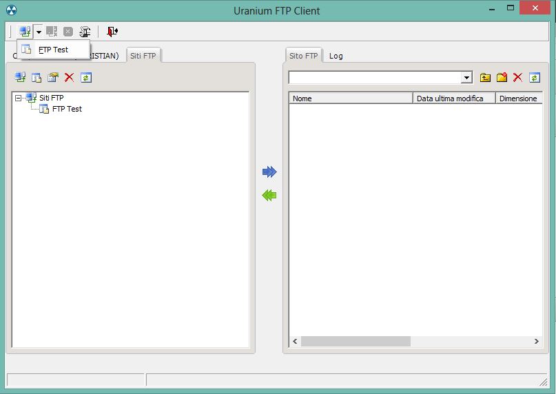
Task: Open the remote path dropdown arrow
Action: point(466,77)
